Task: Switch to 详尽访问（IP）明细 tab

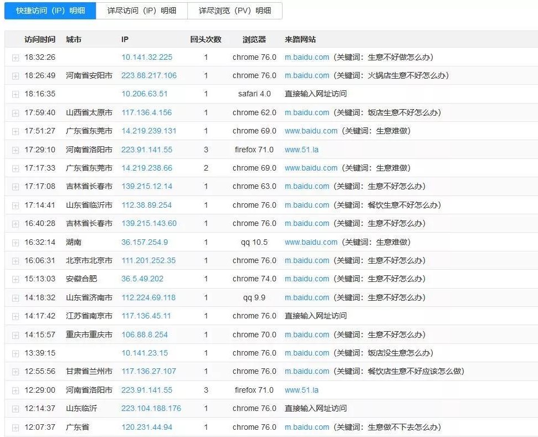Action: [142, 11]
